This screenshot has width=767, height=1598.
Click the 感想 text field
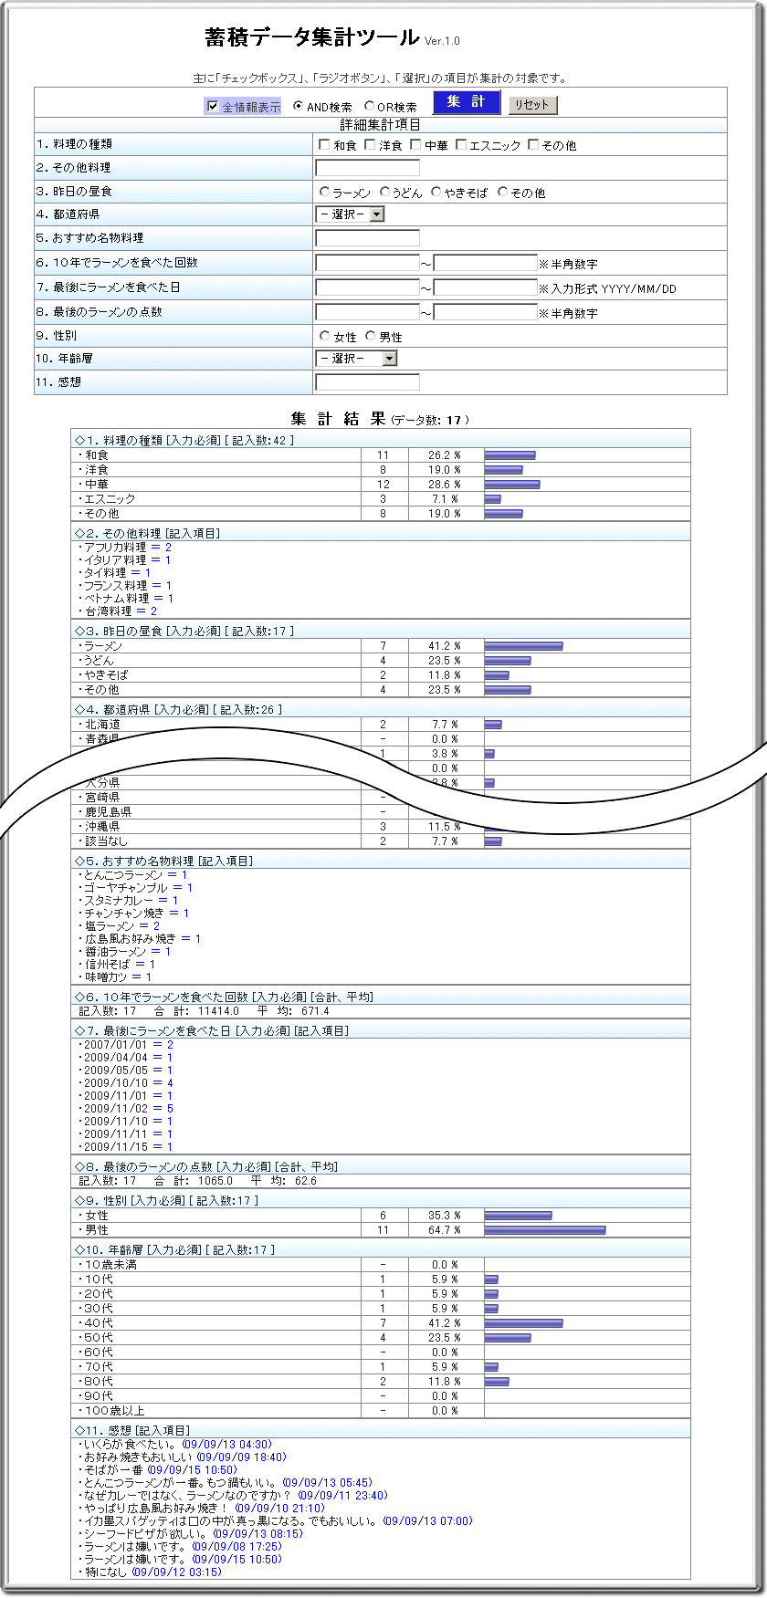(x=367, y=382)
